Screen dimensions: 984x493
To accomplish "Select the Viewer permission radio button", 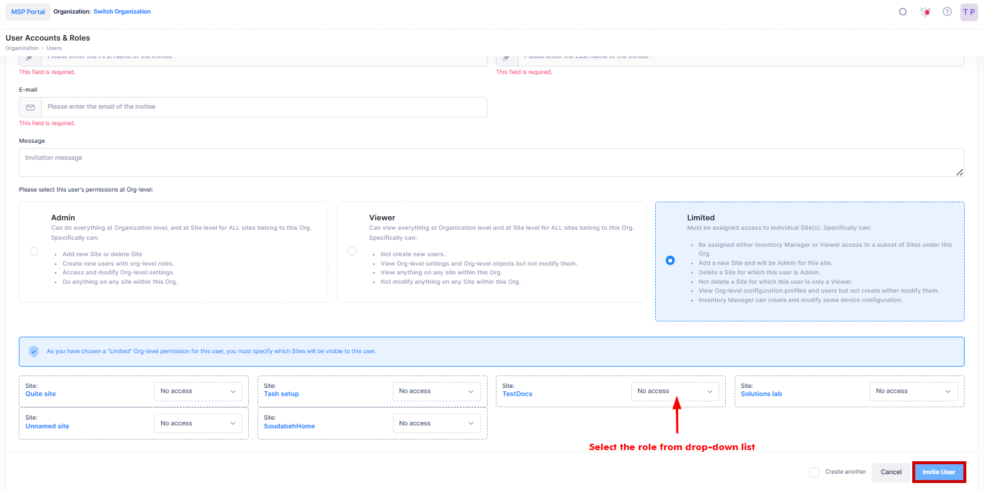I will pyautogui.click(x=352, y=251).
